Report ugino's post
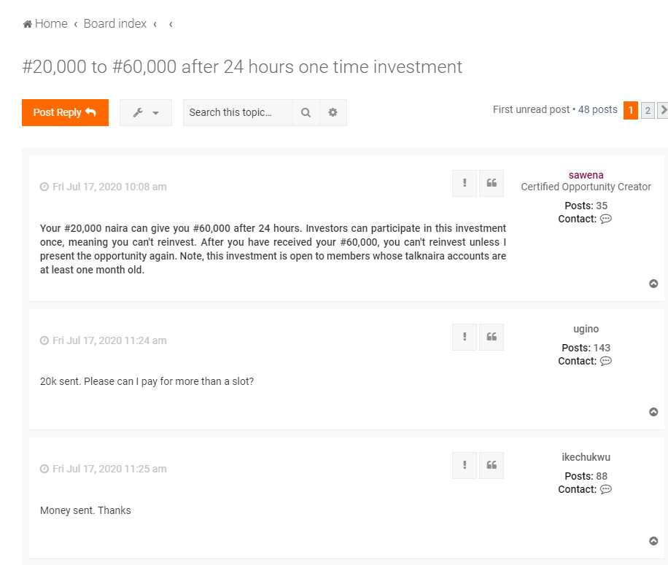This screenshot has width=668, height=565. [x=465, y=337]
